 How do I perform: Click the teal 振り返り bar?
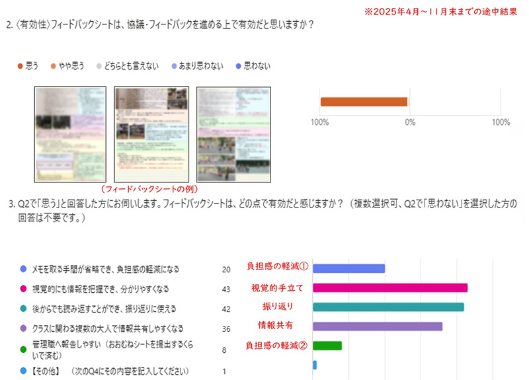coord(387,307)
